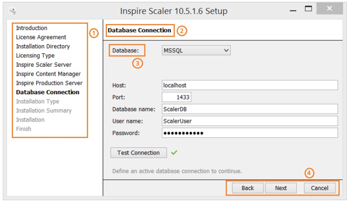
Task: Click the Next button
Action: tap(281, 188)
